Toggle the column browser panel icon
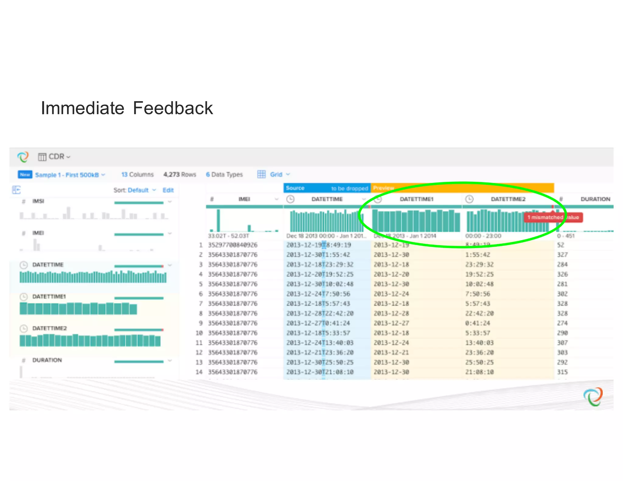The height and width of the screenshot is (481, 623). coord(16,190)
